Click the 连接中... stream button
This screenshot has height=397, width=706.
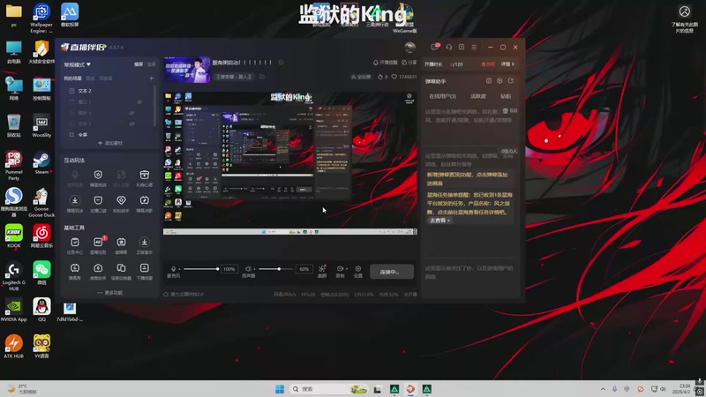pyautogui.click(x=392, y=272)
